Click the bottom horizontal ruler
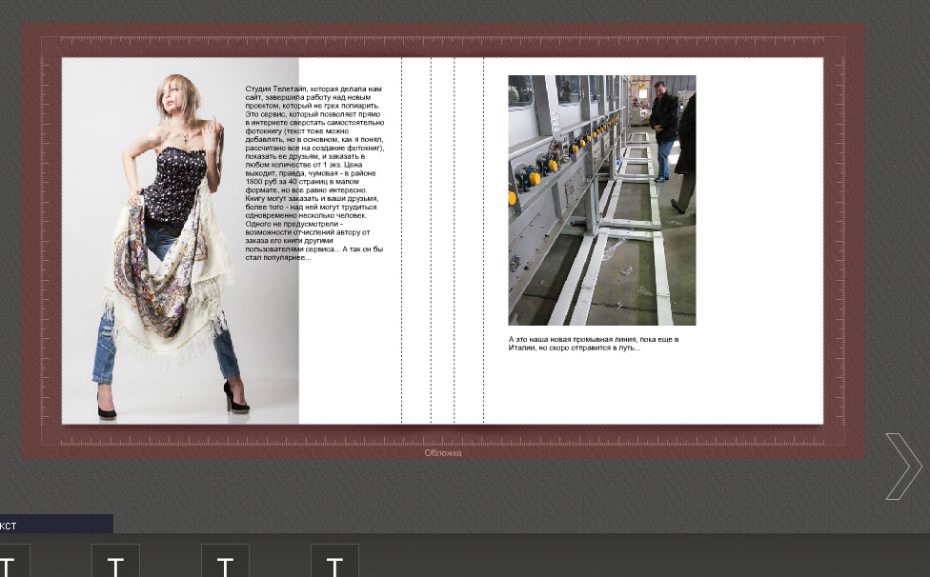 [443, 440]
